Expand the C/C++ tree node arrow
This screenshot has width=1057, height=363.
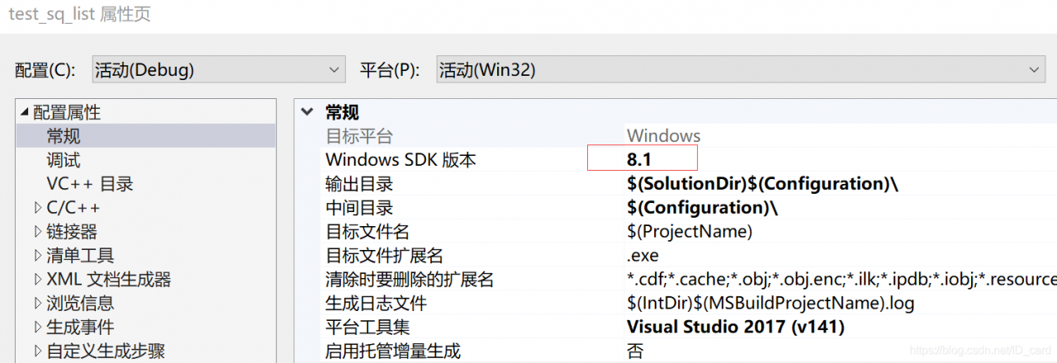tap(37, 208)
